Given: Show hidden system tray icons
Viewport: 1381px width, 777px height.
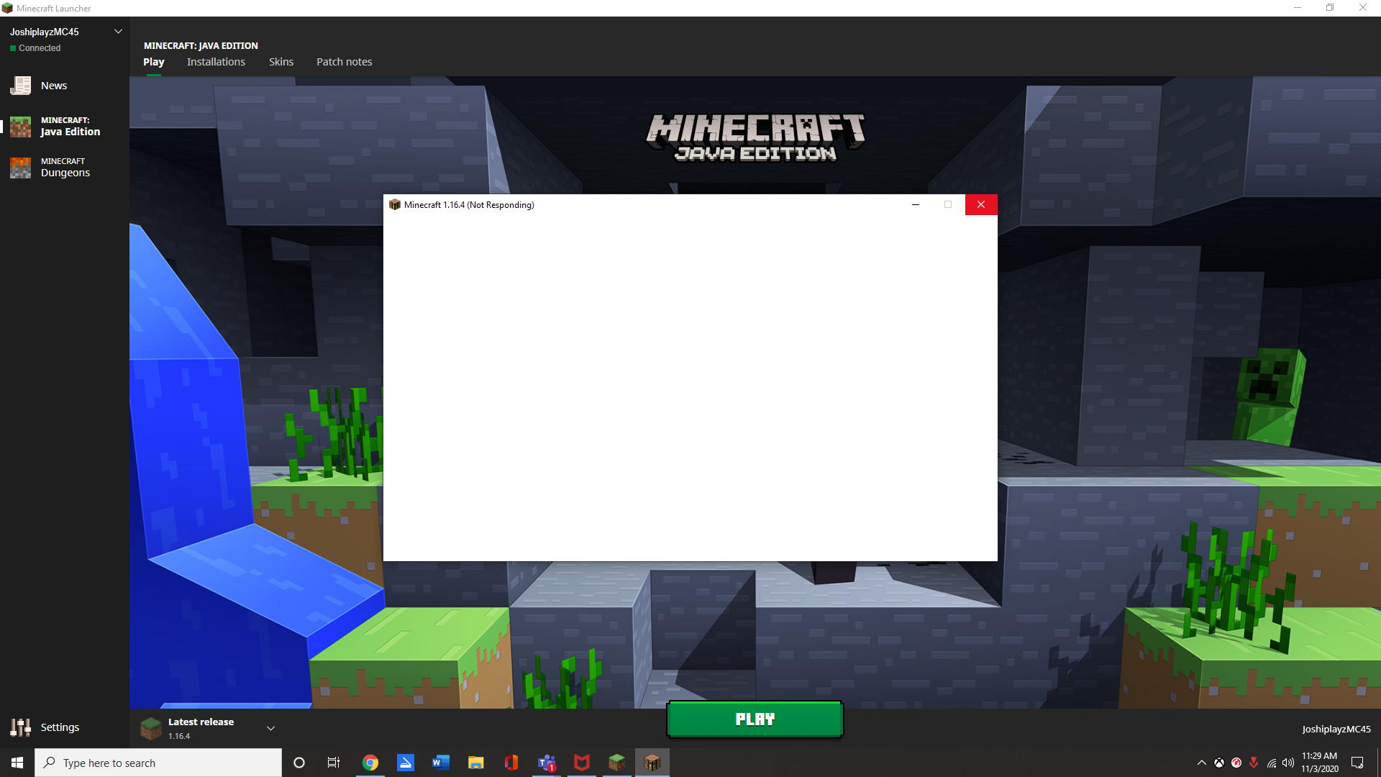Looking at the screenshot, I should pos(1201,763).
